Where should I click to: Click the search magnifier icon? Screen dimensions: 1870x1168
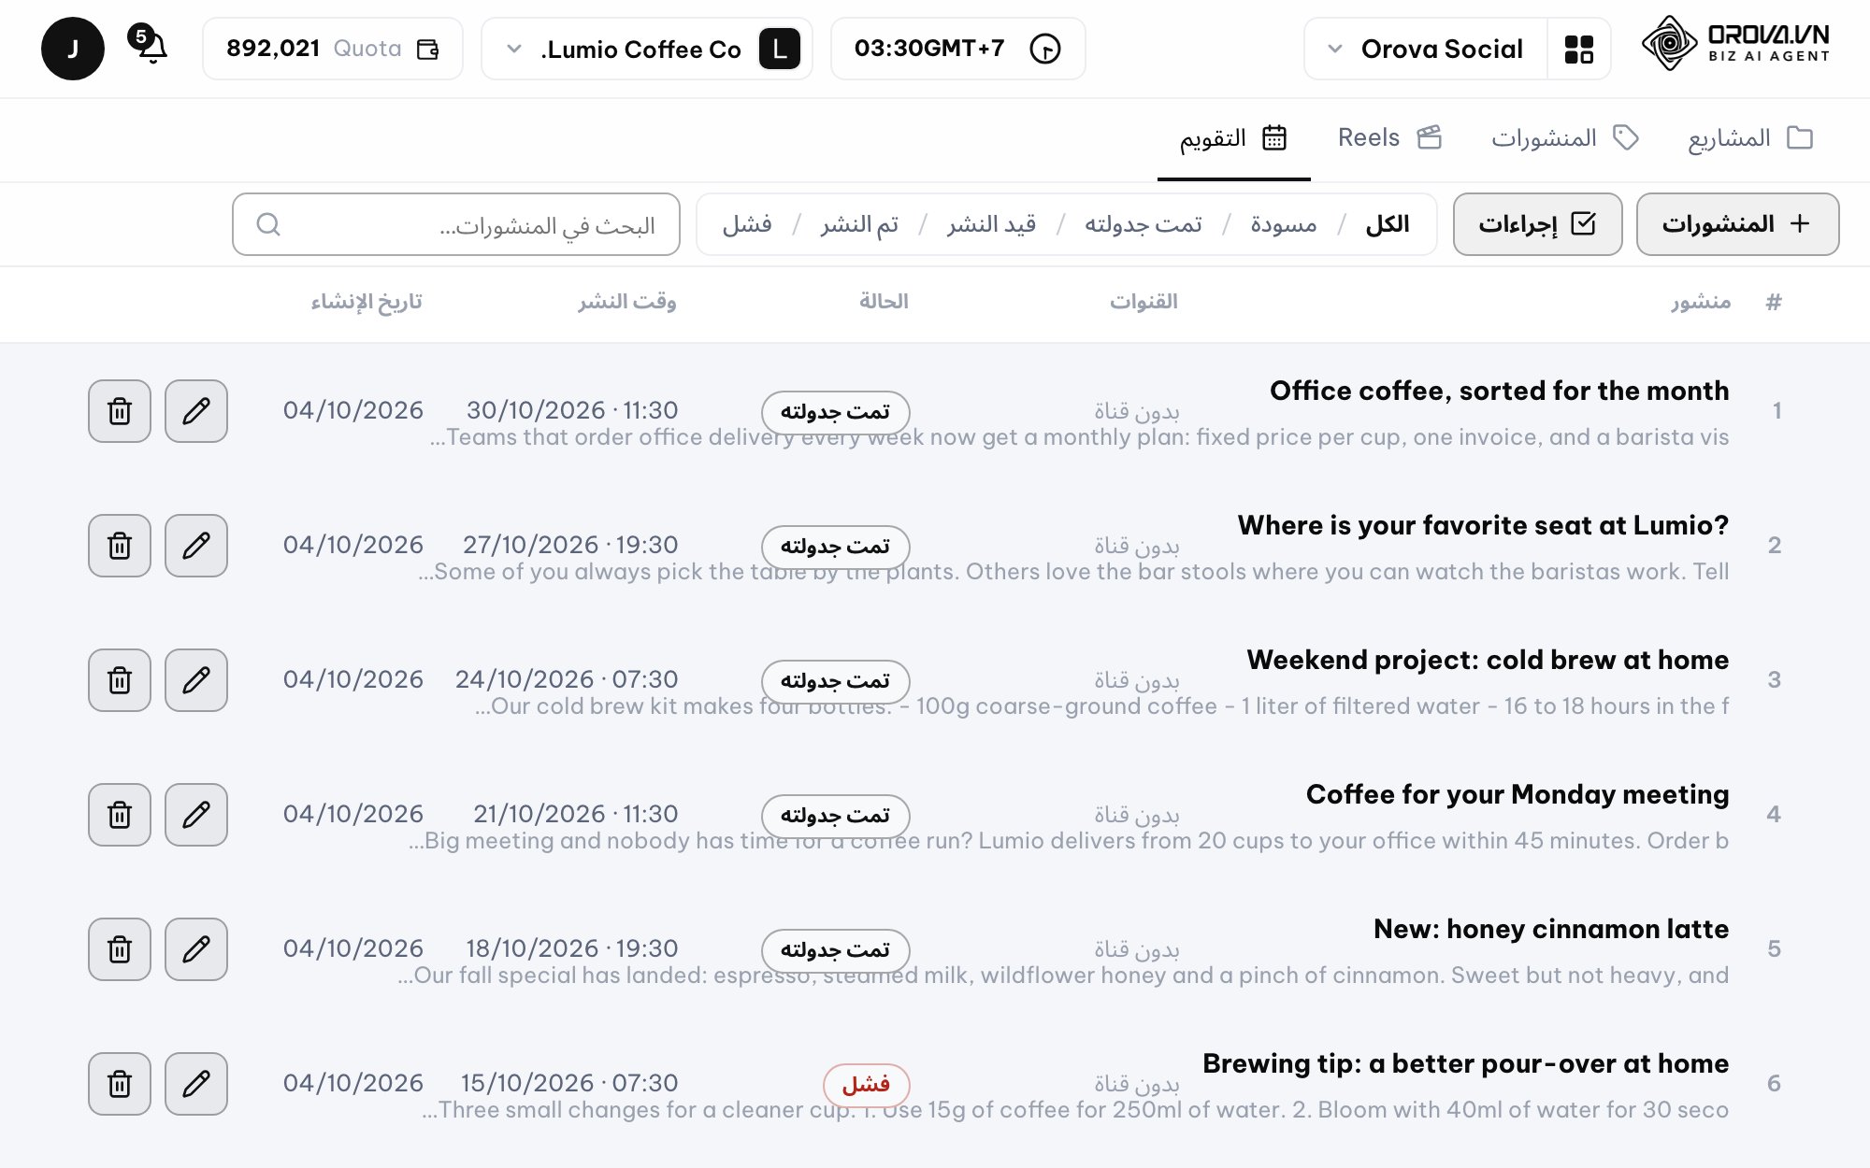click(x=268, y=224)
